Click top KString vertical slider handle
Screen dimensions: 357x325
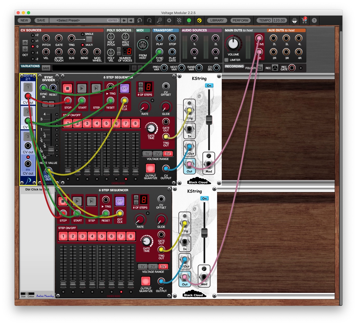[x=209, y=120]
